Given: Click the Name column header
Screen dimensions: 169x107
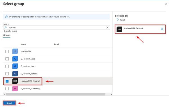Looking at the screenshot, I should tap(23, 44).
